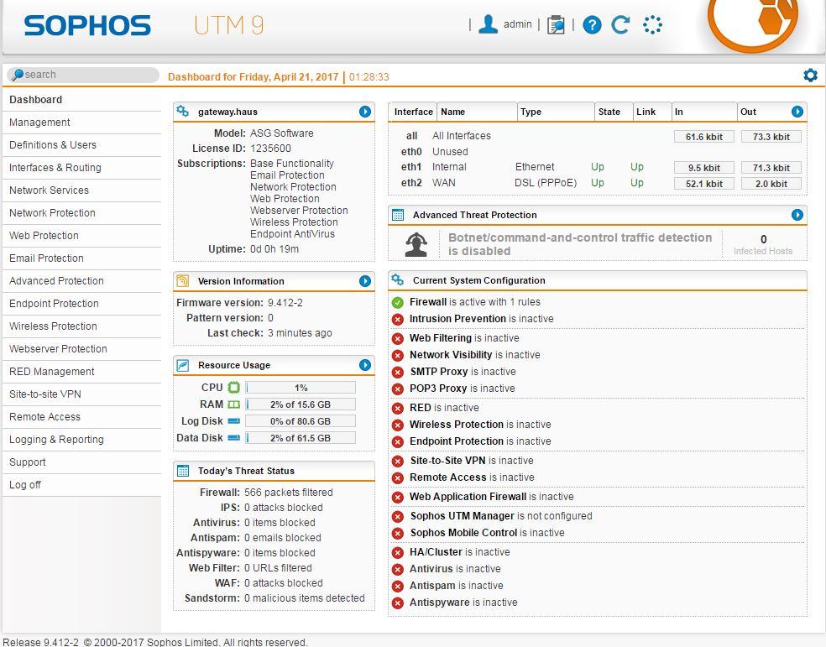Image resolution: width=826 pixels, height=647 pixels.
Task: Click the Advanced Threat Protection panel icon
Action: [x=398, y=215]
